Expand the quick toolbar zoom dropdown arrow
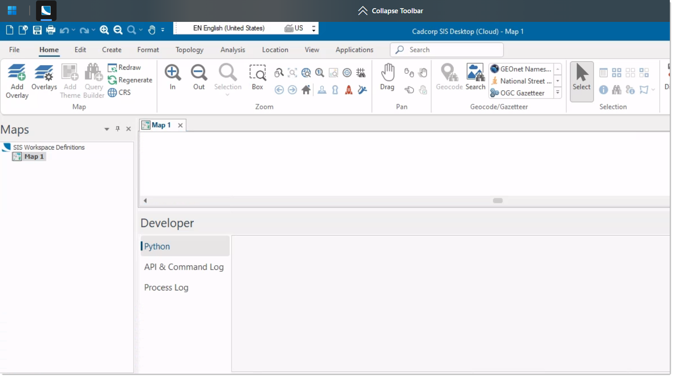Image resolution: width=673 pixels, height=377 pixels. (x=141, y=30)
